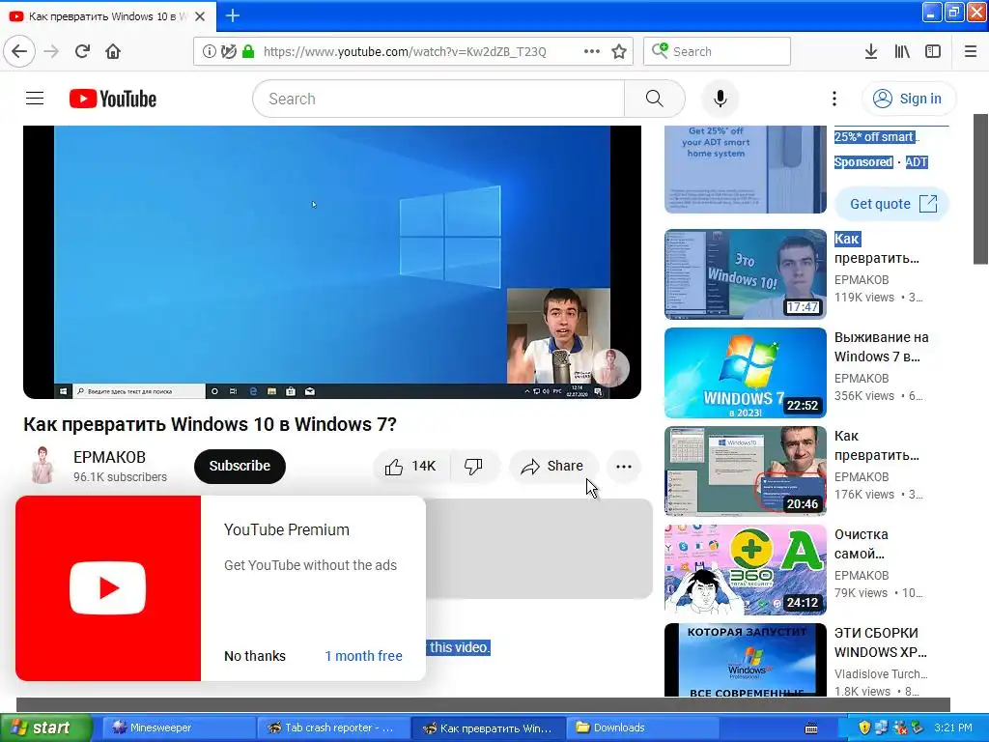Image resolution: width=989 pixels, height=742 pixels.
Task: Click Get quote on ADT ad
Action: [x=892, y=204]
